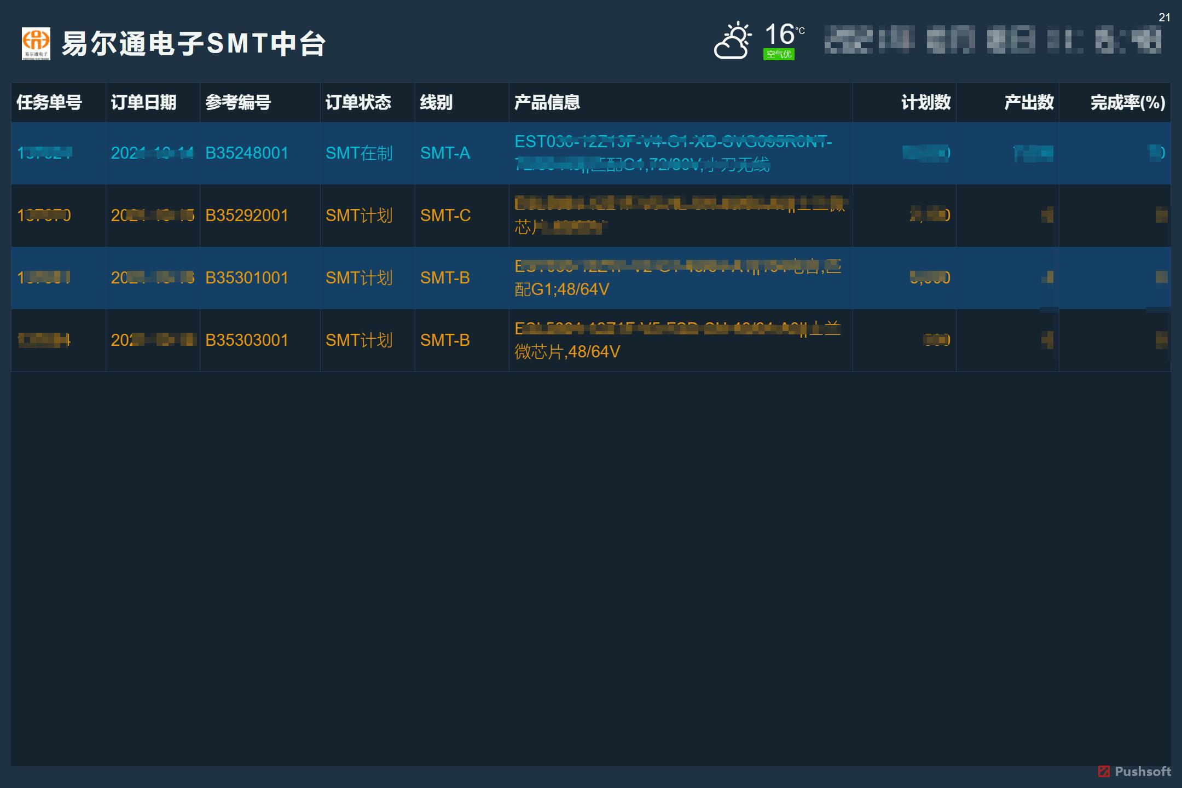Viewport: 1182px width, 788px height.
Task: Select the 计划数 column header
Action: pos(925,102)
